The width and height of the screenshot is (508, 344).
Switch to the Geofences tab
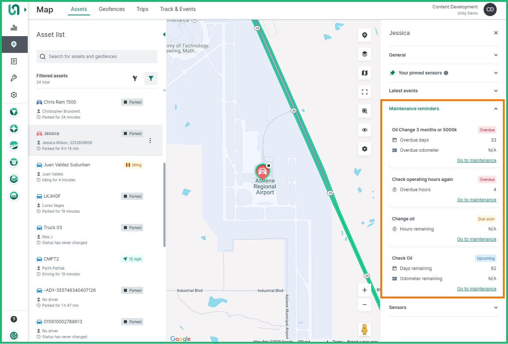(112, 9)
